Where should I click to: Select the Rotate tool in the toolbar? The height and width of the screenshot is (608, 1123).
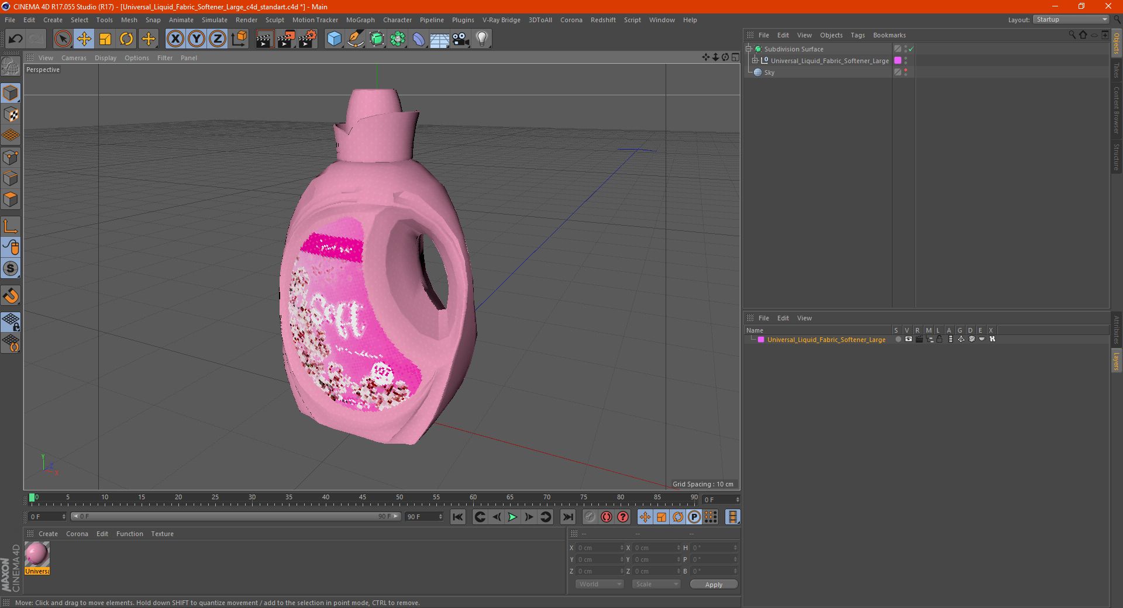(126, 39)
